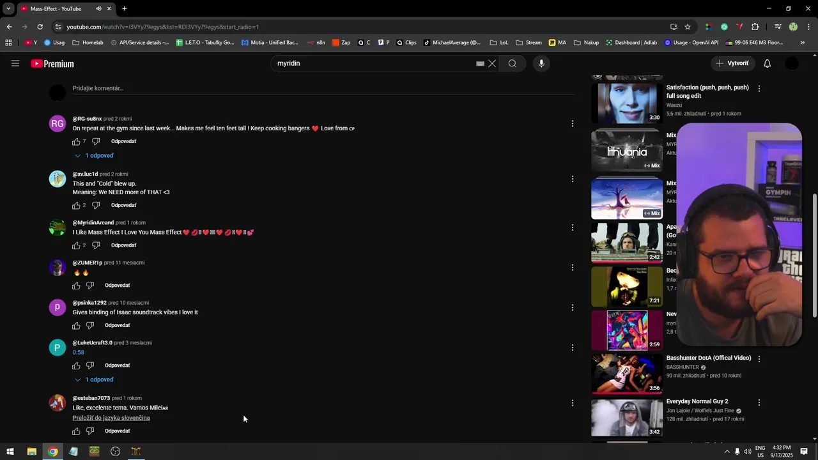Open Satisfaction (push, push, push) thumbnail
Viewport: 818px width, 460px height.
[x=627, y=102]
